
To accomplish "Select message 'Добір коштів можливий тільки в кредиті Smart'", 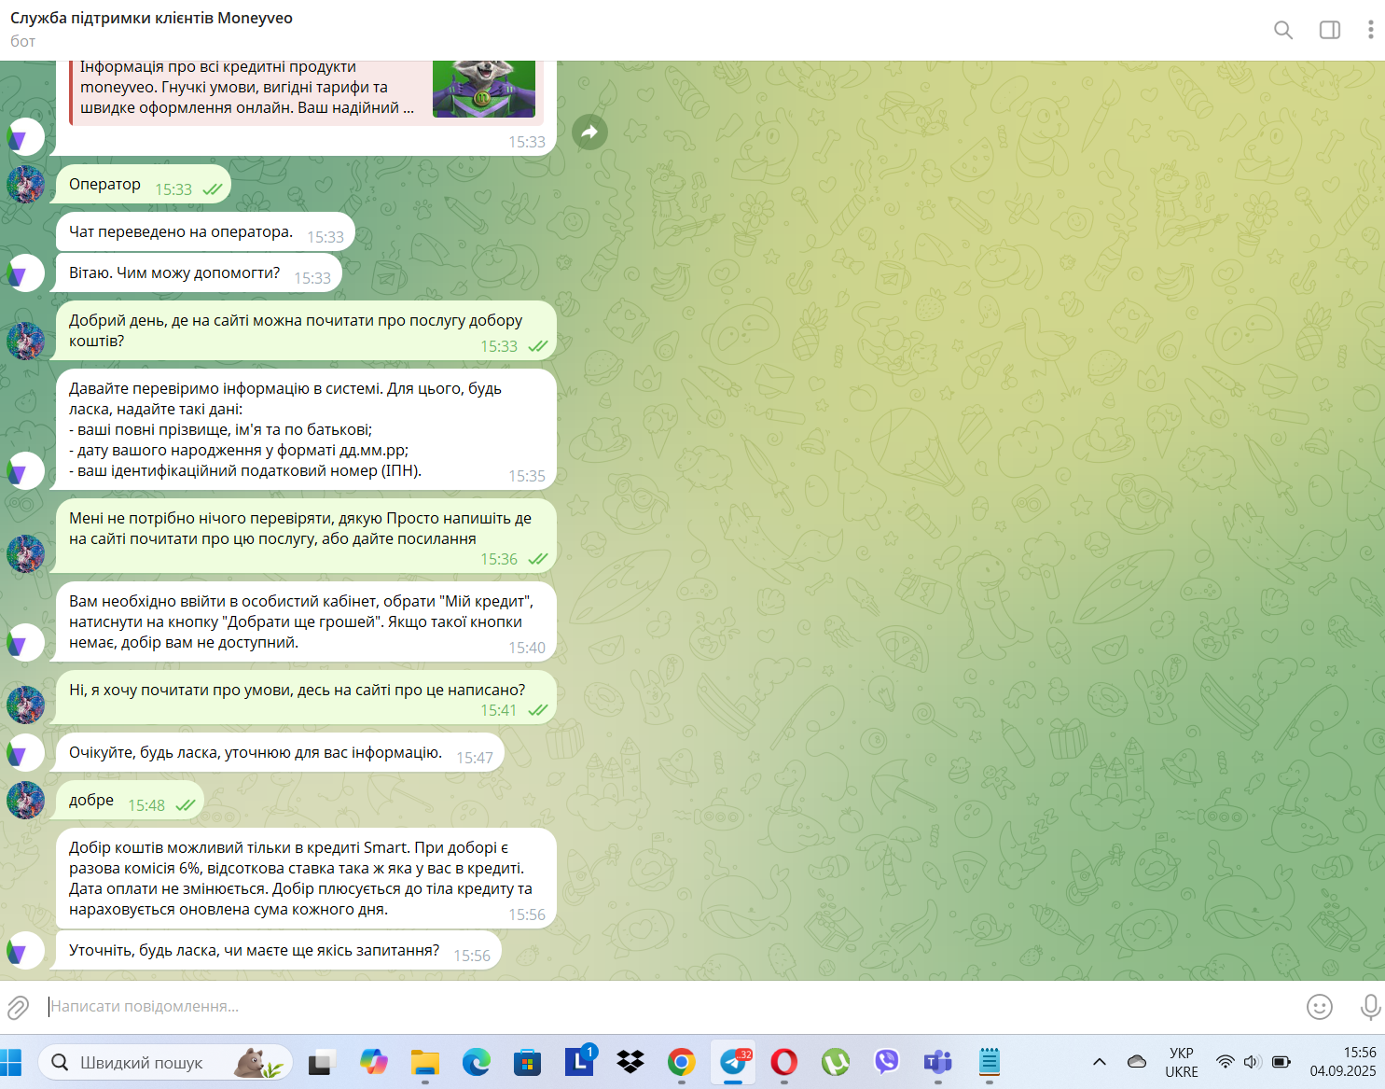I will (x=306, y=879).
